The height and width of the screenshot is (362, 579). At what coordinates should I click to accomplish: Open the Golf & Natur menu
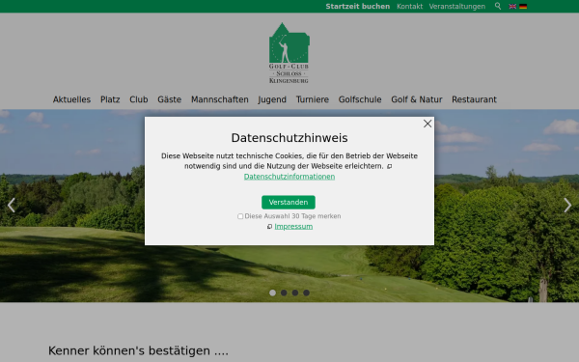tap(417, 99)
